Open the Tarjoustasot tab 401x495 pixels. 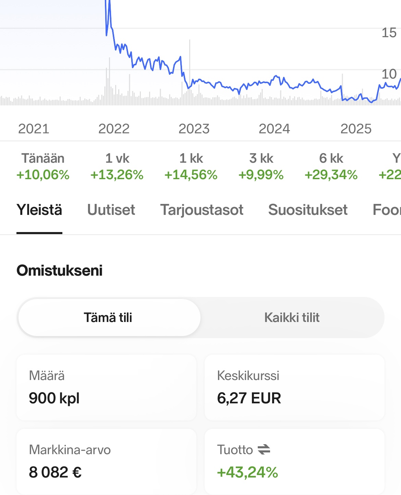[x=202, y=210]
